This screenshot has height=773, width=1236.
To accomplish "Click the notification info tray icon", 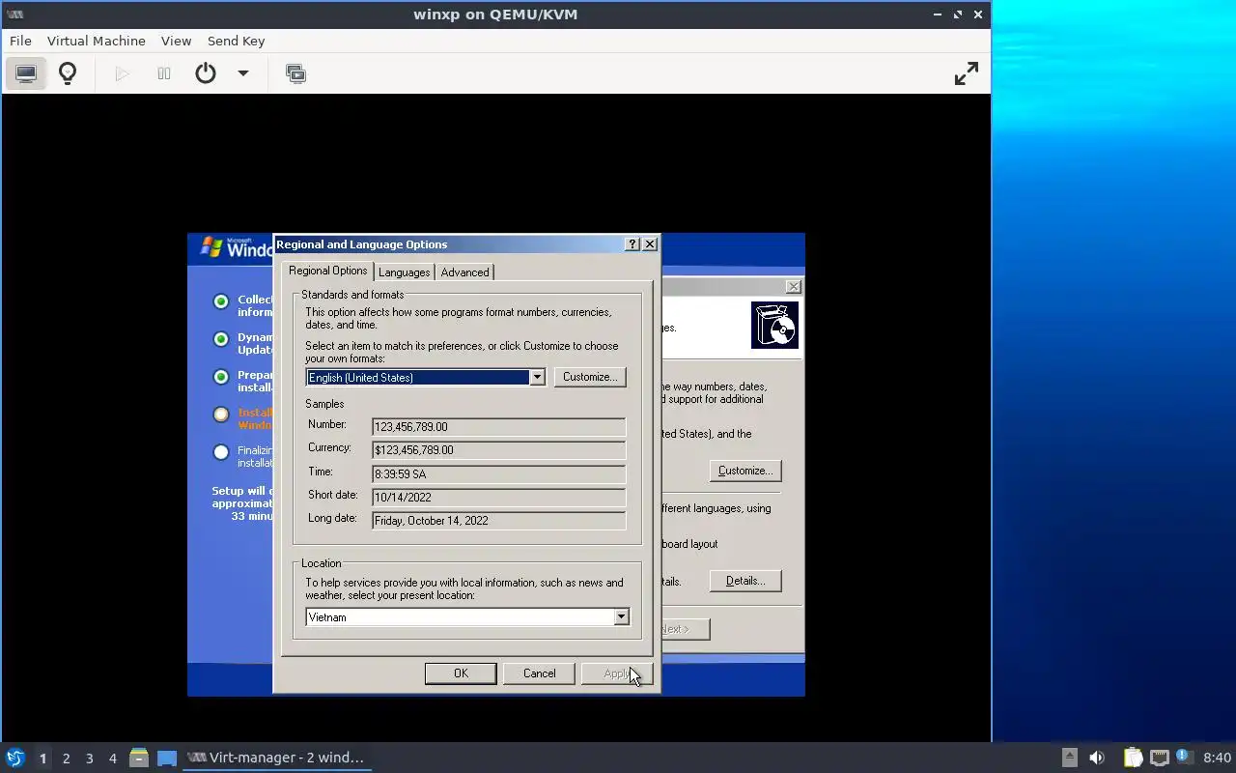I will click(1184, 757).
